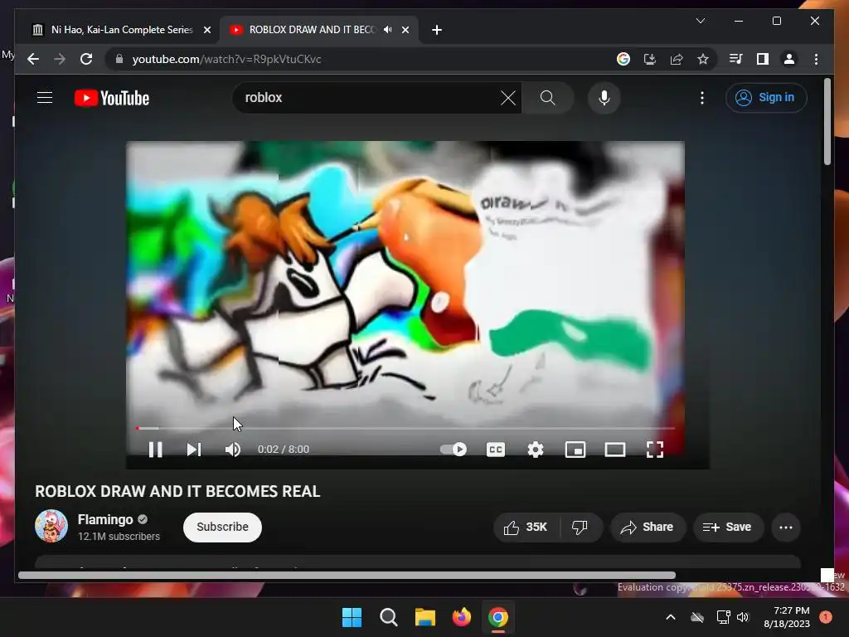Open the YouTube guide hamburger menu

[x=45, y=98]
